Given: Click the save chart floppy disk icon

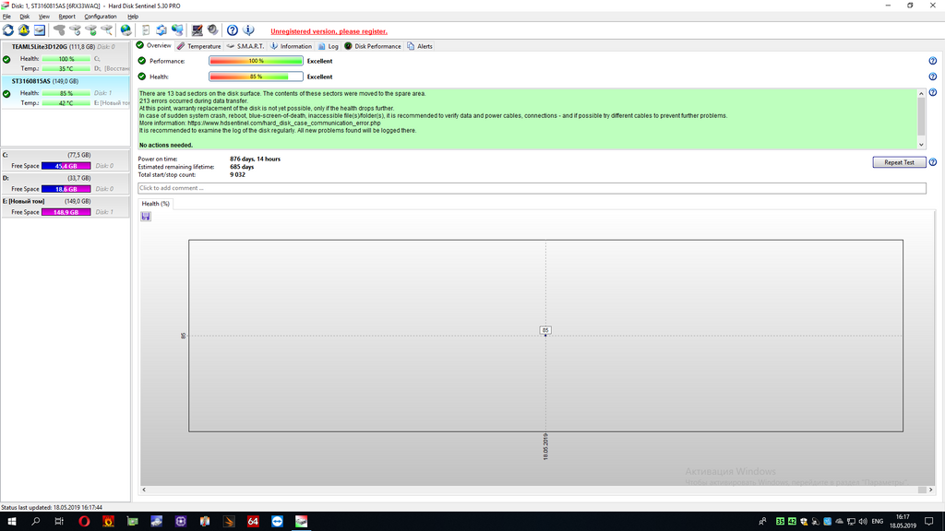Looking at the screenshot, I should (x=146, y=216).
